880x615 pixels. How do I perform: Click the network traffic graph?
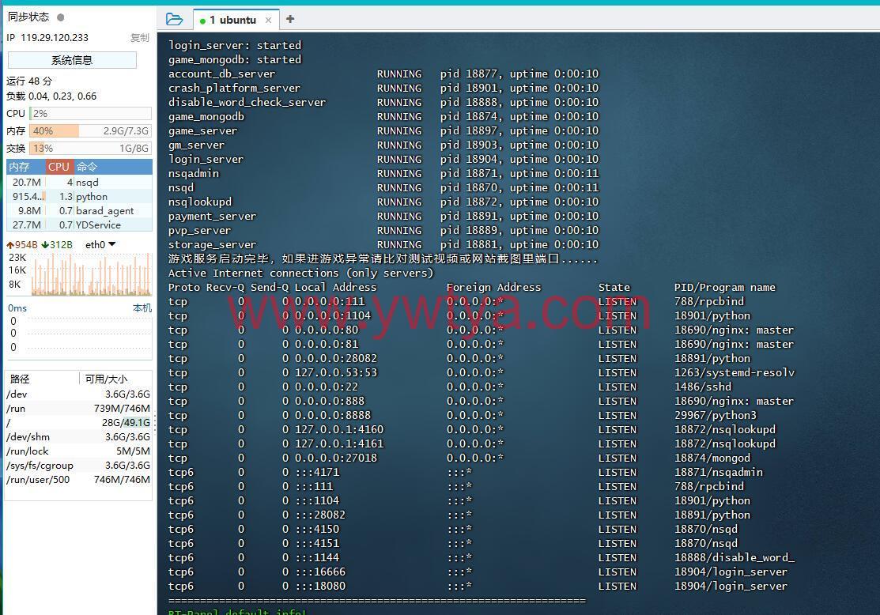pyautogui.click(x=79, y=273)
